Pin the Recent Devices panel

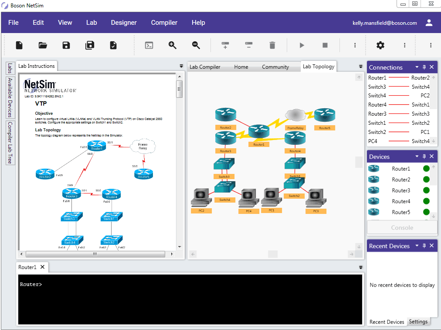point(424,246)
